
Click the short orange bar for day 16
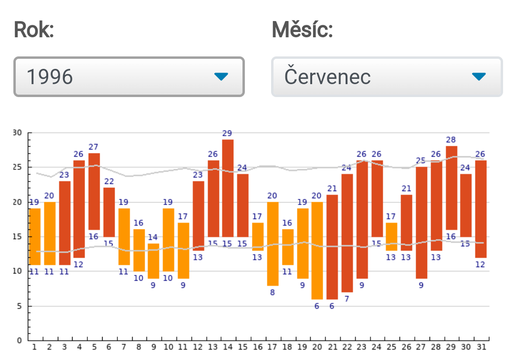258,237
